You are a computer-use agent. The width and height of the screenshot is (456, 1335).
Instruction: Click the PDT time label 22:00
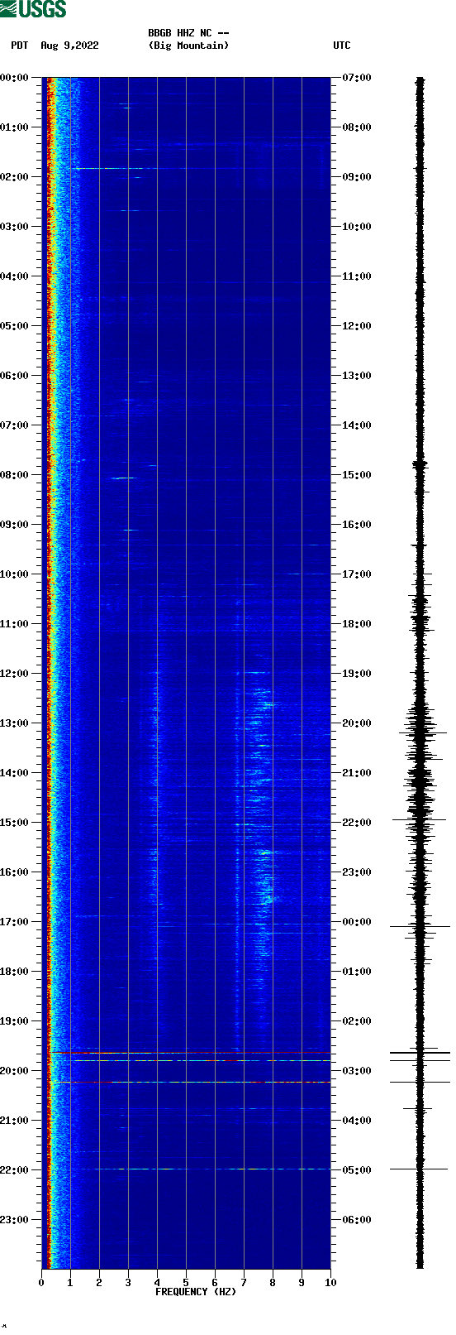tap(15, 1170)
